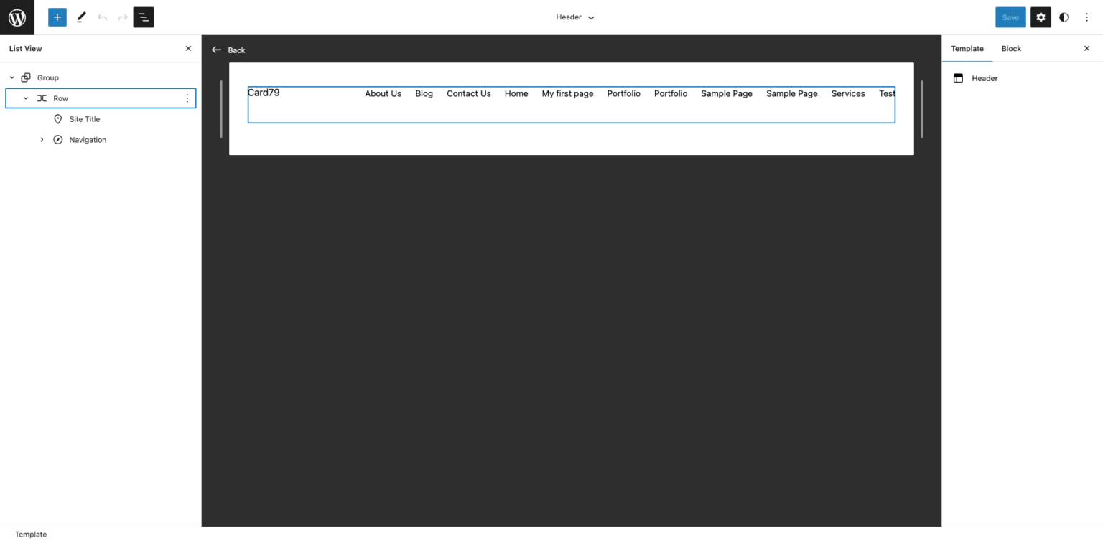The width and height of the screenshot is (1103, 541).
Task: Click the Home navigation link
Action: click(x=516, y=93)
